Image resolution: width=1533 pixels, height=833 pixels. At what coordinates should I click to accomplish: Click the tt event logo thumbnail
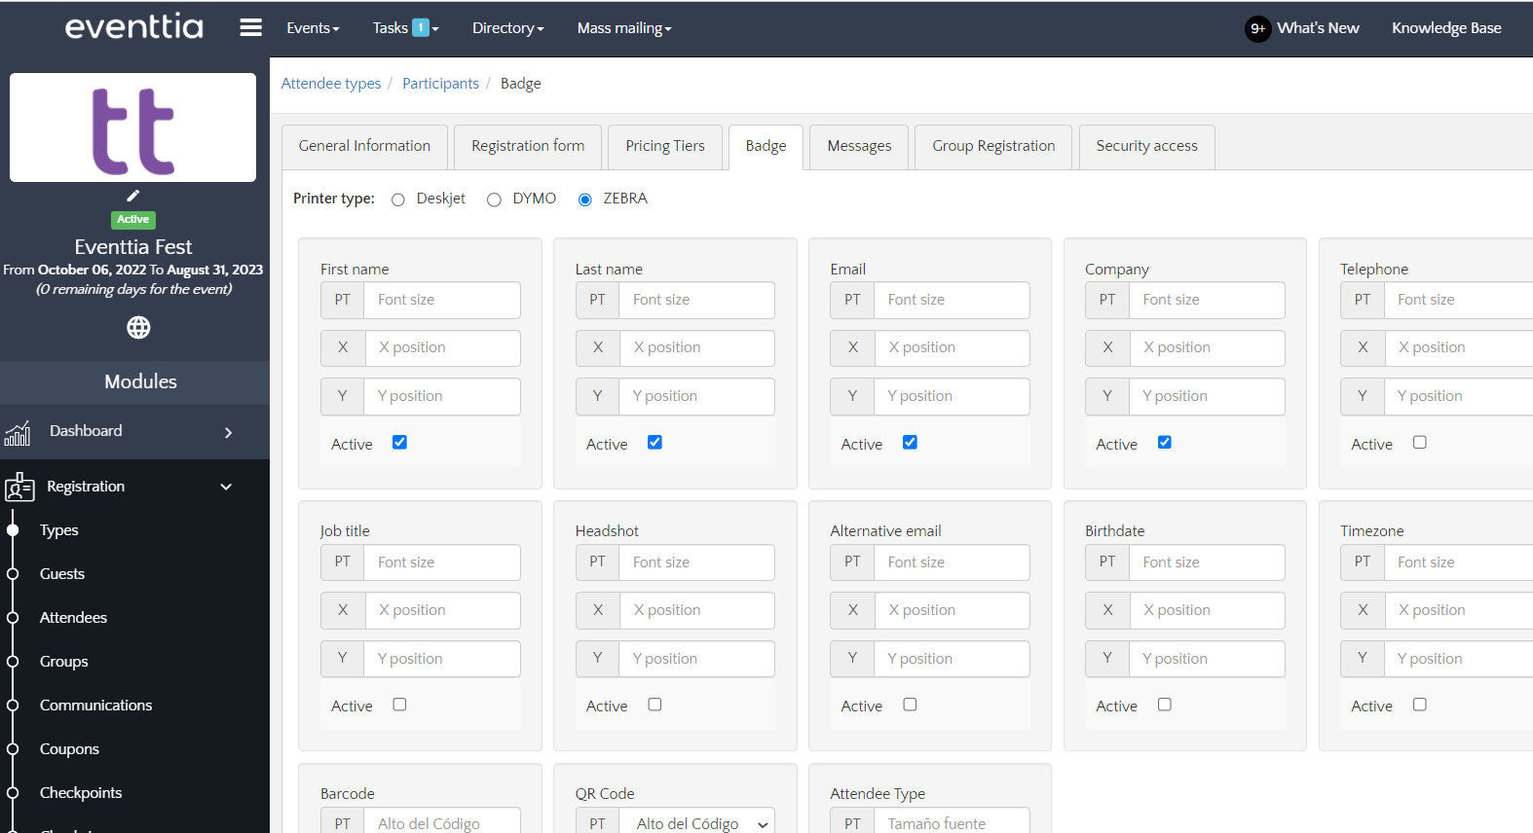point(133,127)
